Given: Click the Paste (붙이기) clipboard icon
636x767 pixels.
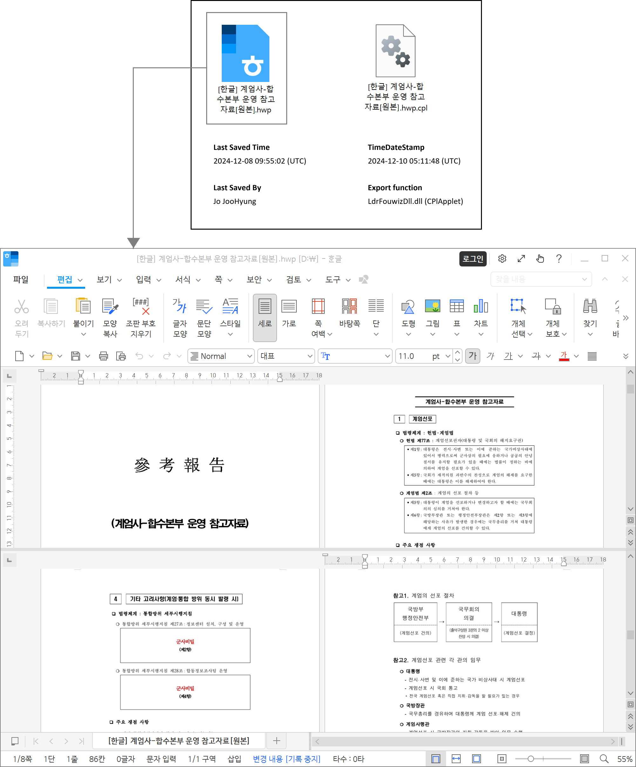Looking at the screenshot, I should (x=83, y=306).
